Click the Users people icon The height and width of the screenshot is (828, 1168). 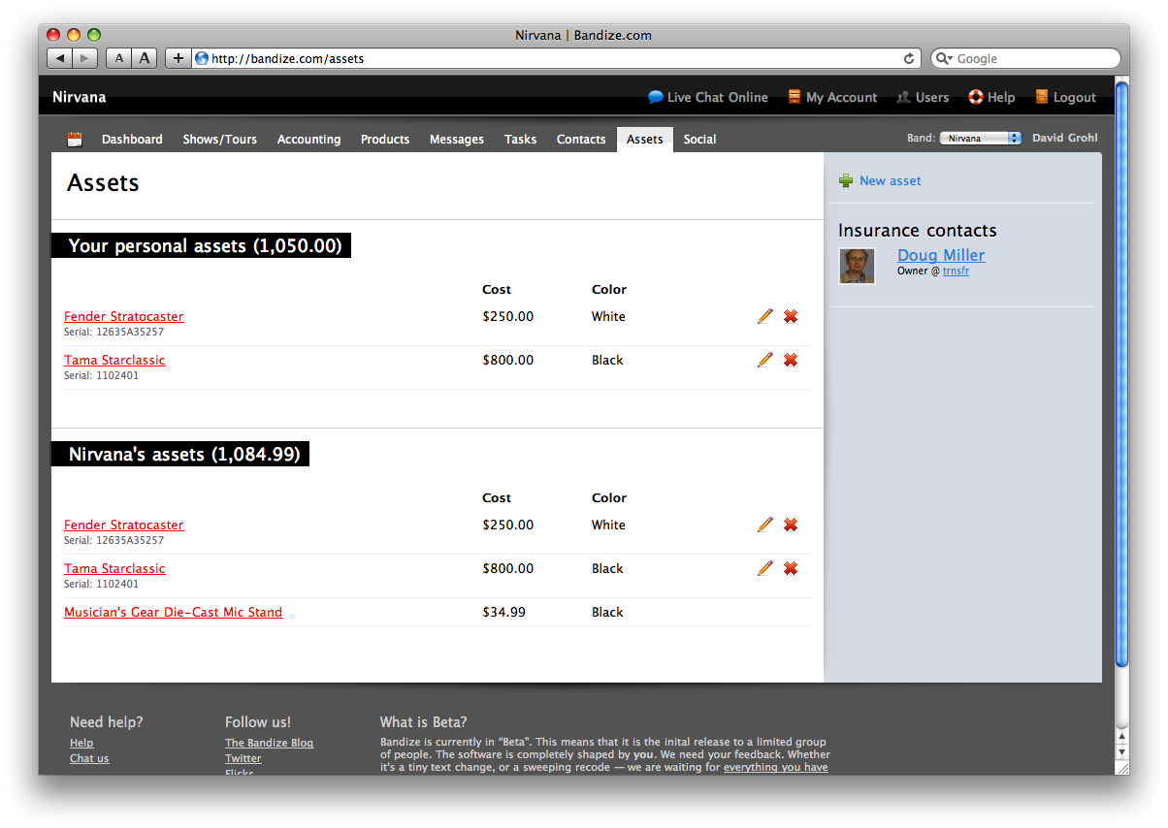pyautogui.click(x=903, y=97)
